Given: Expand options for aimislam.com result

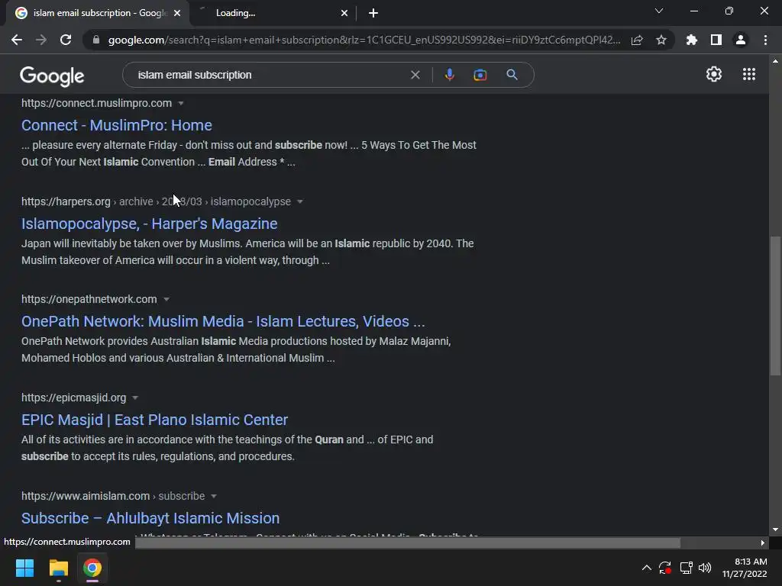Looking at the screenshot, I should click(x=214, y=496).
